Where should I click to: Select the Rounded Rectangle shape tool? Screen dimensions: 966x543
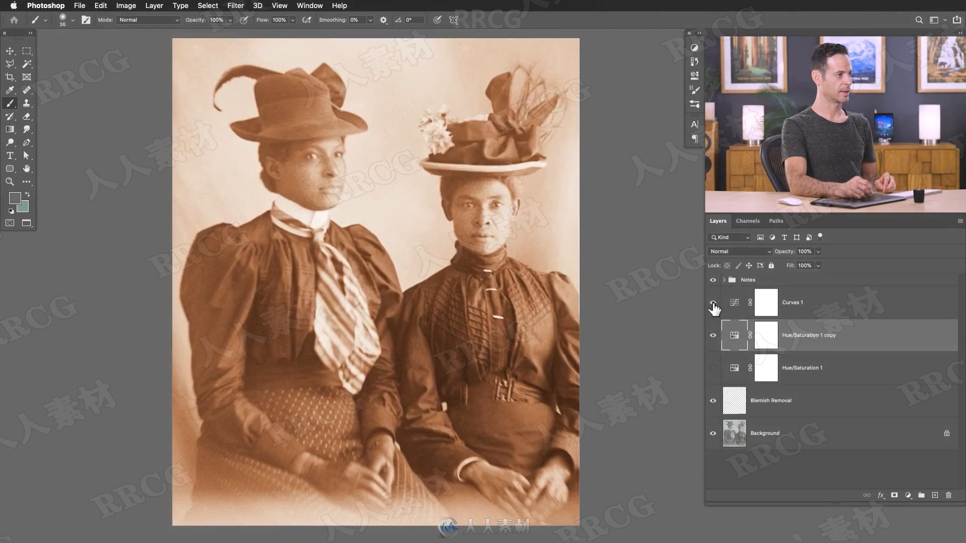pos(10,168)
